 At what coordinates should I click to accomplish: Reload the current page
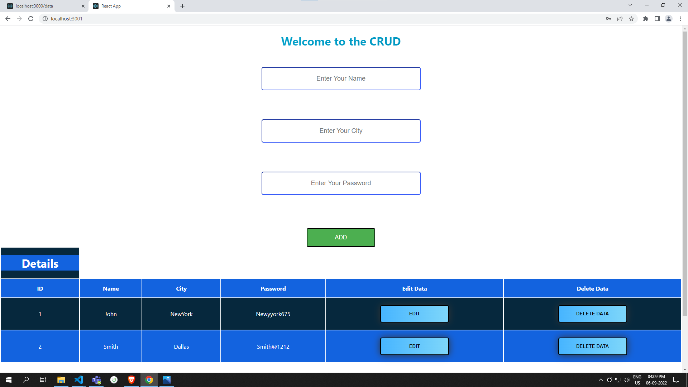[x=31, y=19]
